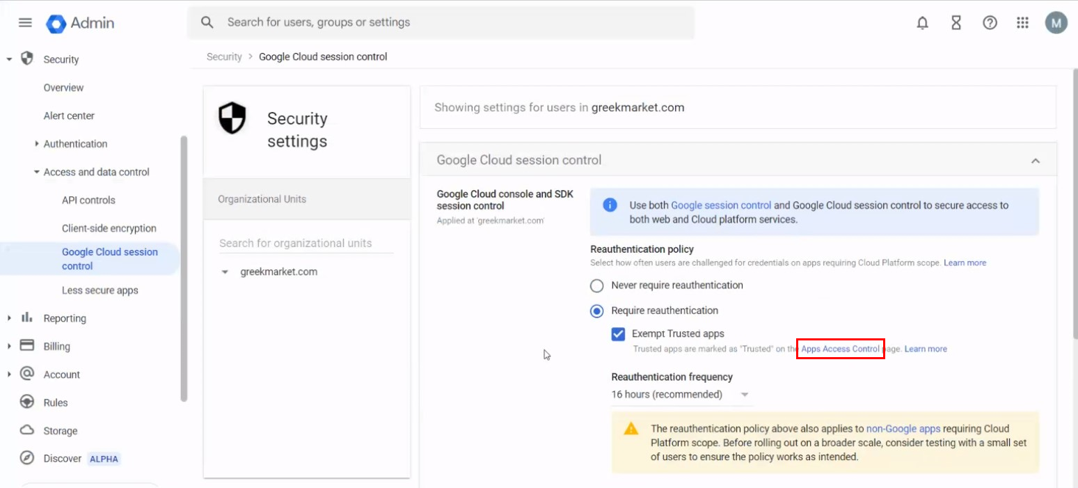Collapse the Google Cloud session control panel
This screenshot has height=488, width=1078.
pyautogui.click(x=1035, y=161)
